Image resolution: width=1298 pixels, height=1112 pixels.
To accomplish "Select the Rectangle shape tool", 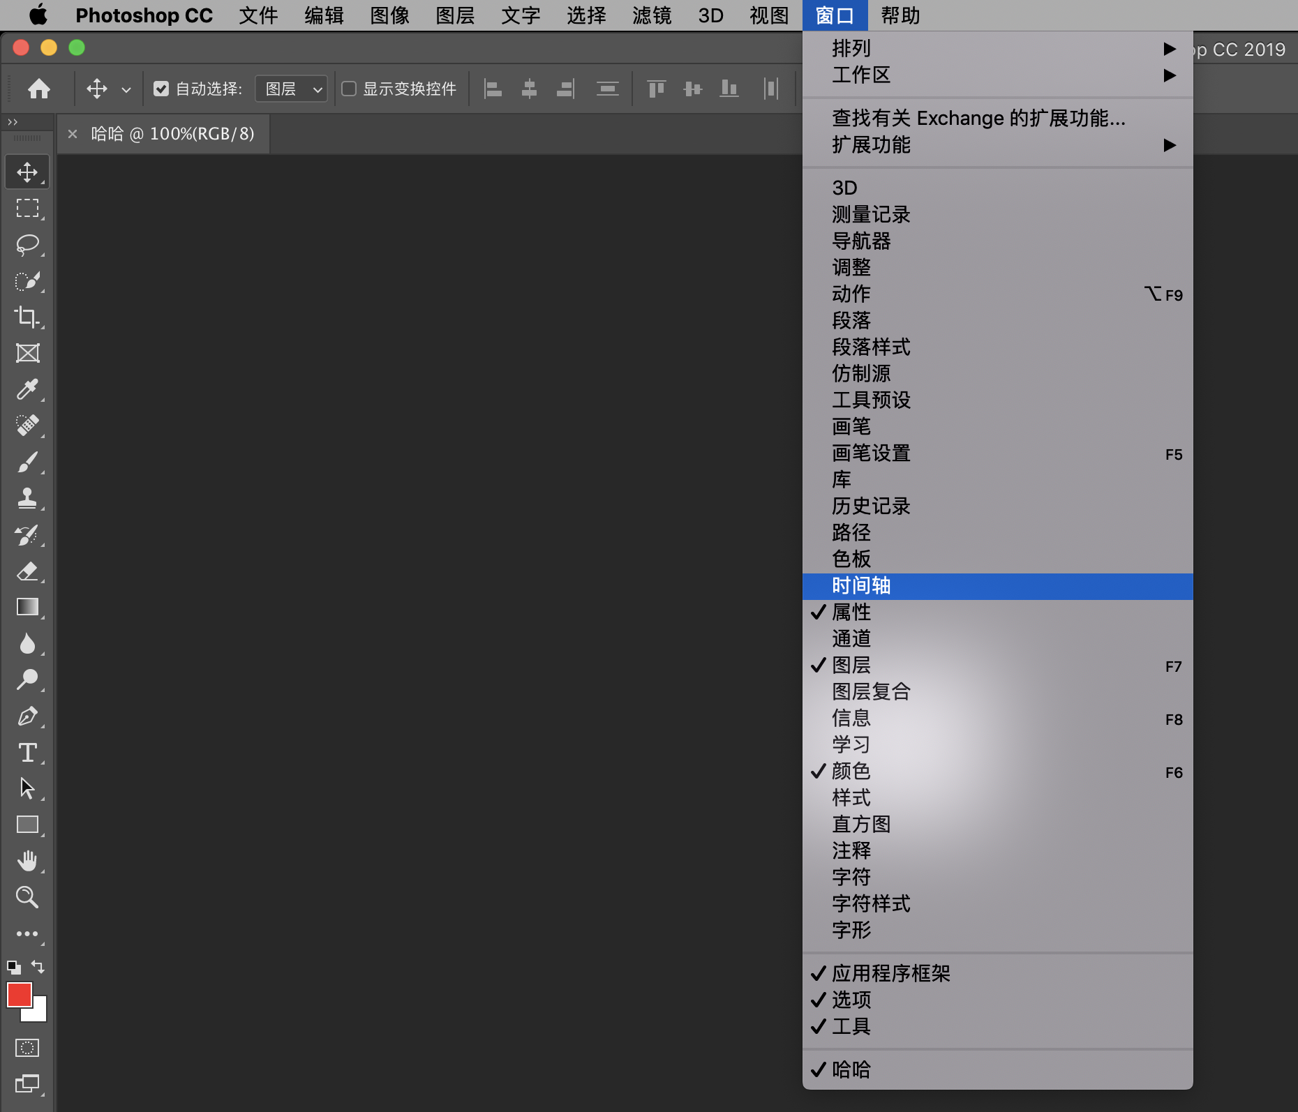I will click(x=27, y=825).
